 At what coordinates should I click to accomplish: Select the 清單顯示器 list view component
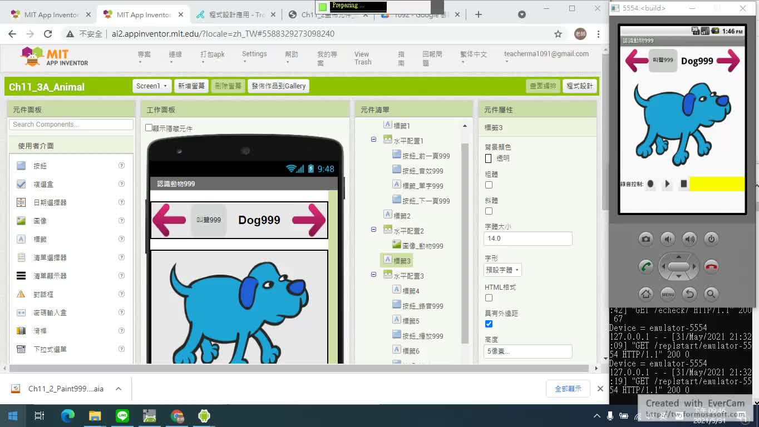click(50, 276)
